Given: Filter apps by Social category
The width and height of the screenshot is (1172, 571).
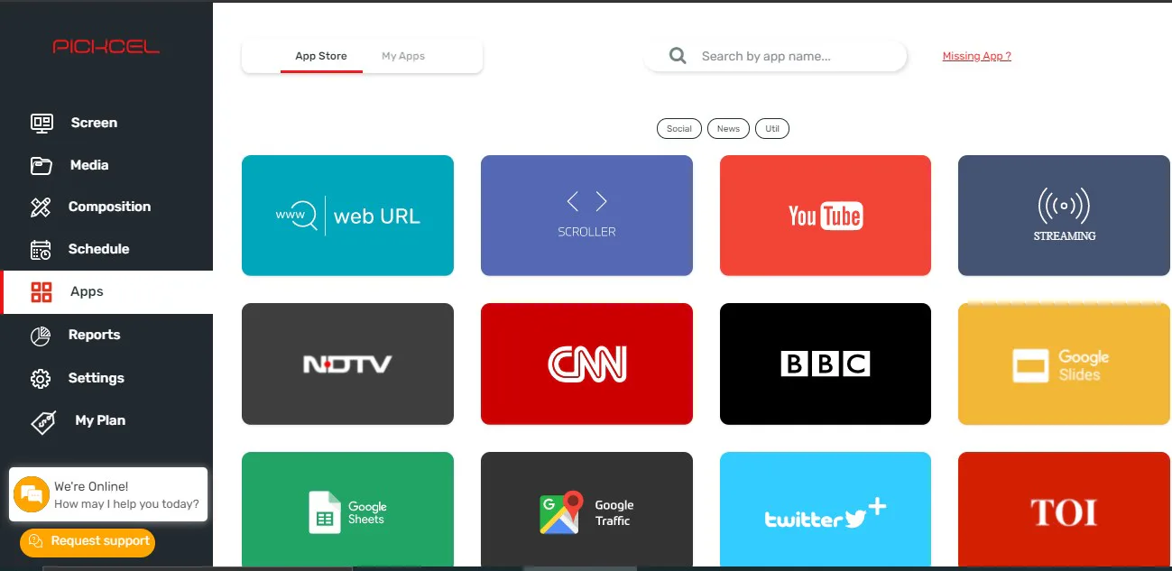Looking at the screenshot, I should click(679, 129).
